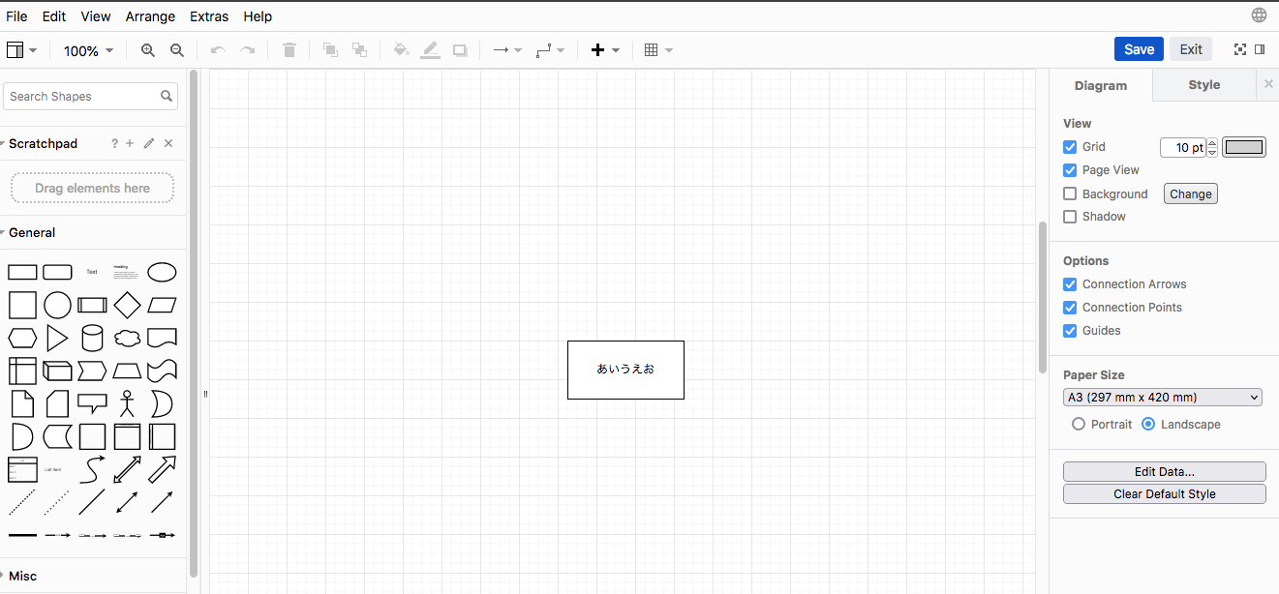Select the Triangle shape in General
Screen dimensions: 1279x594
[x=57, y=338]
